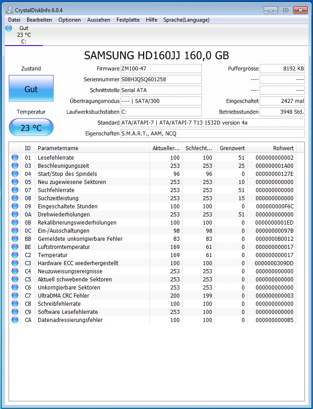The height and width of the screenshot is (409, 313).
Task: Click the Betriebsstunden value 3948 Std.
Action: [x=282, y=112]
